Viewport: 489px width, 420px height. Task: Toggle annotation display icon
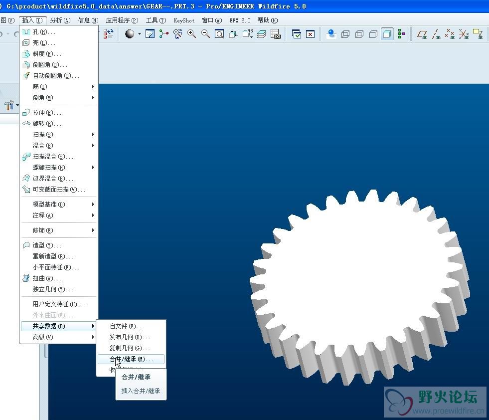click(x=478, y=34)
